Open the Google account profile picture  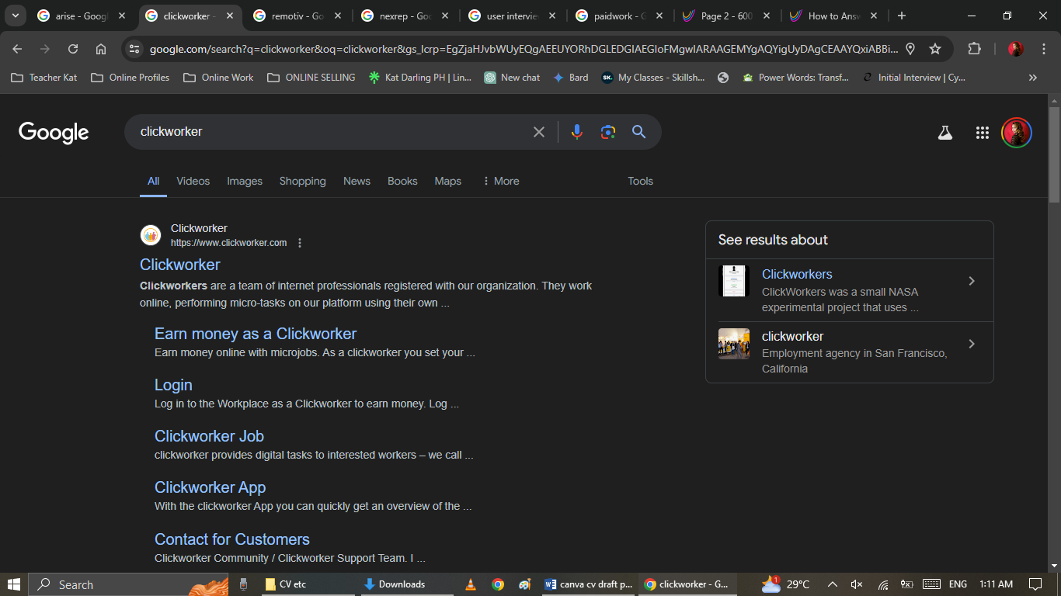pos(1017,133)
